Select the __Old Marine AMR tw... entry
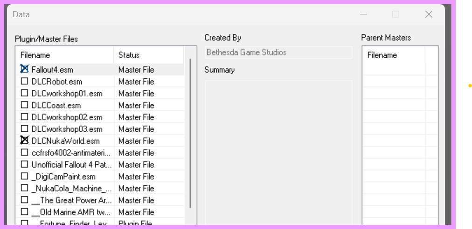The height and width of the screenshot is (229, 472). (x=100, y=212)
